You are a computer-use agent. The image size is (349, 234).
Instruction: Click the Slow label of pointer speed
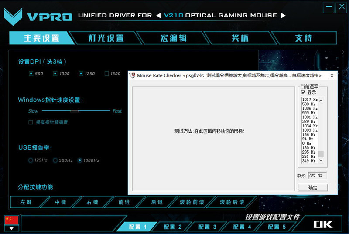tap(33, 111)
